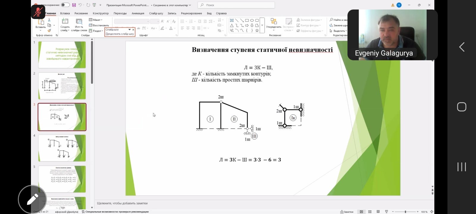Screen dimensions: 476x214
Task: Select the rectangle shape
Action: [247, 20]
